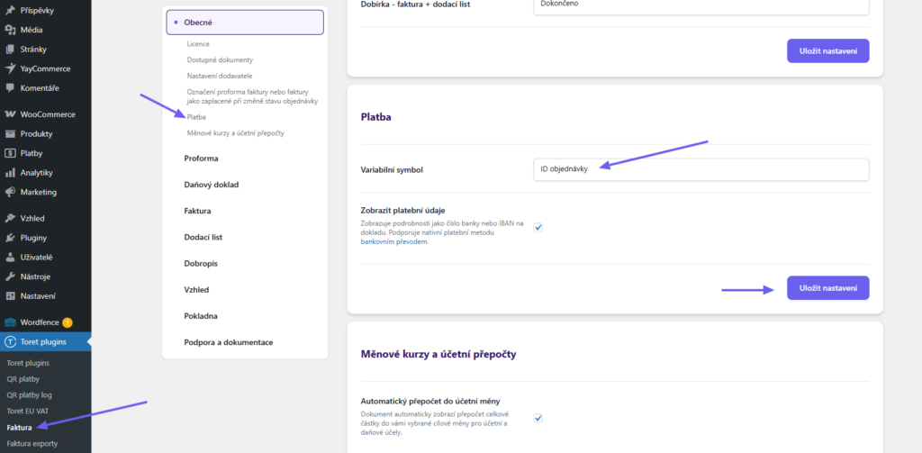The height and width of the screenshot is (453, 922).
Task: Click the Nástroje wrench icon
Action: click(10, 276)
